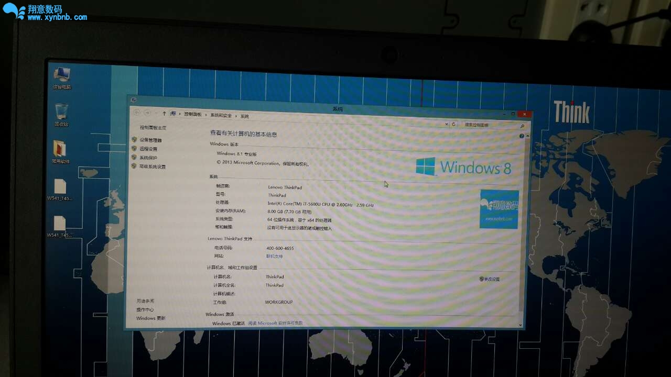Image resolution: width=671 pixels, height=377 pixels.
Task: Click 系统和安全 in the breadcrumb path
Action: pyautogui.click(x=221, y=115)
